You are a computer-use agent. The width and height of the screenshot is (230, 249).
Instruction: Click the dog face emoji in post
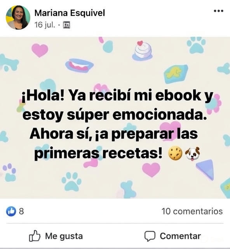[x=193, y=154]
